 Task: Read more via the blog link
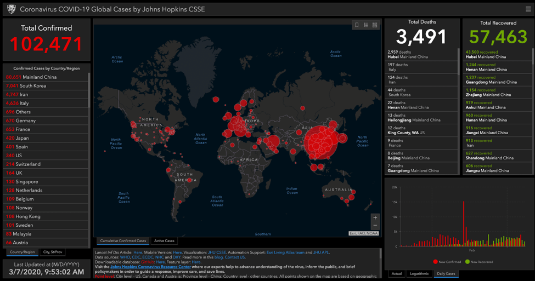point(218,257)
